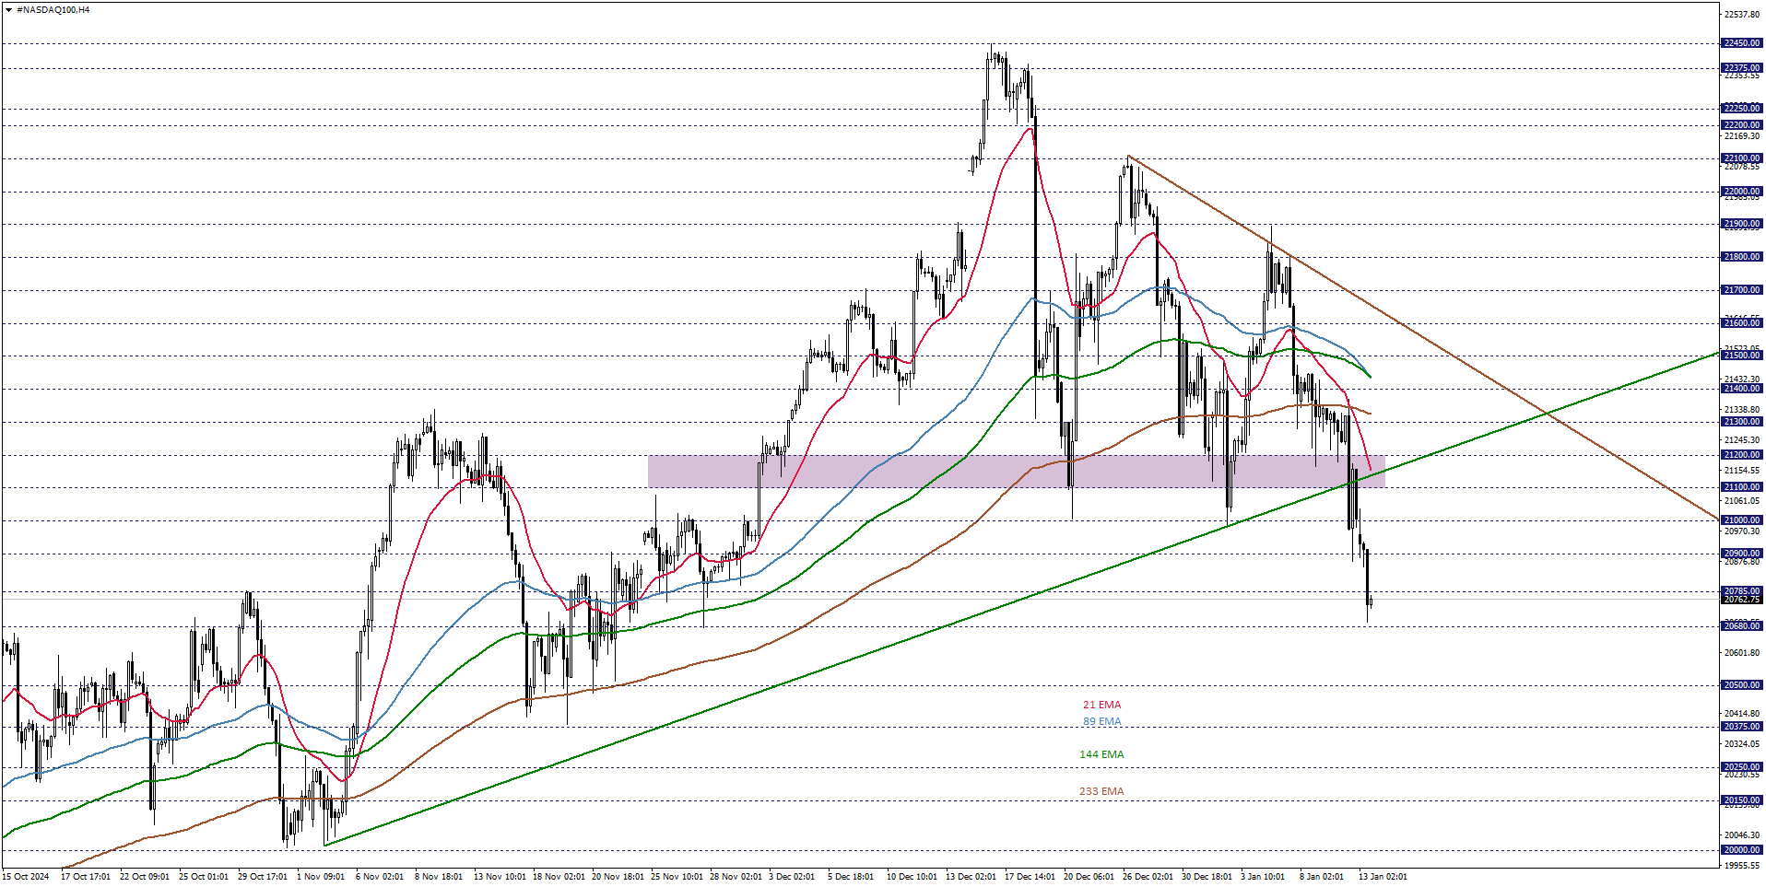1766x887 pixels.
Task: Click the 10 Dec 10:01 time label
Action: 912,877
